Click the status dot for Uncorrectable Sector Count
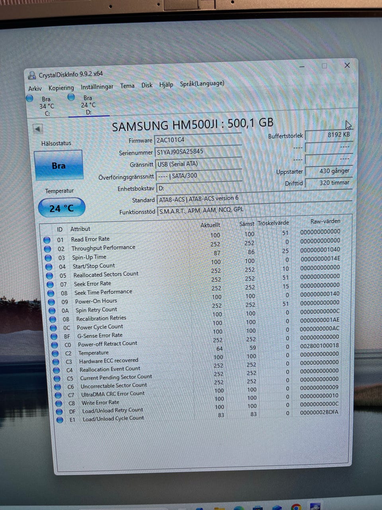Viewport: 382px width, 510px height. tap(58, 387)
